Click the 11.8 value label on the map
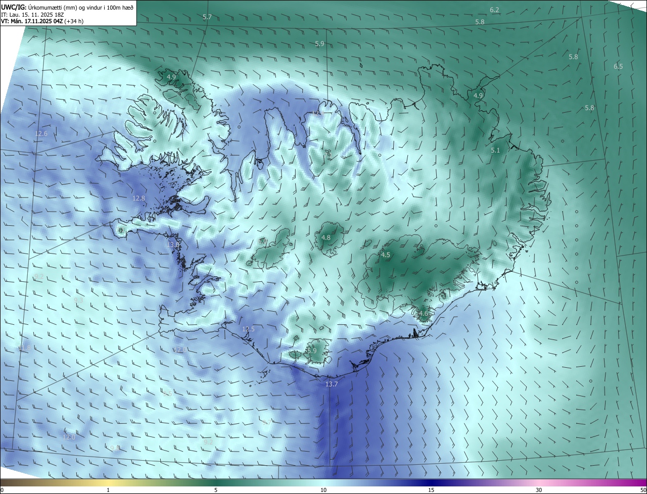 24,348
